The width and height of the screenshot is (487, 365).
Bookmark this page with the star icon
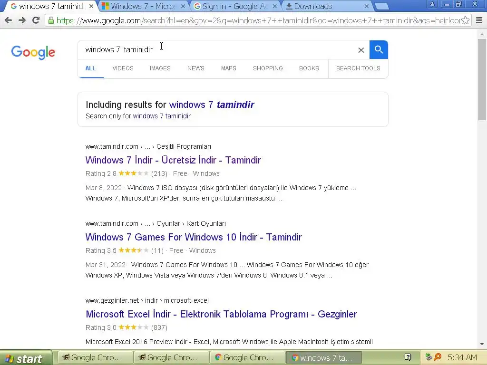(x=465, y=20)
